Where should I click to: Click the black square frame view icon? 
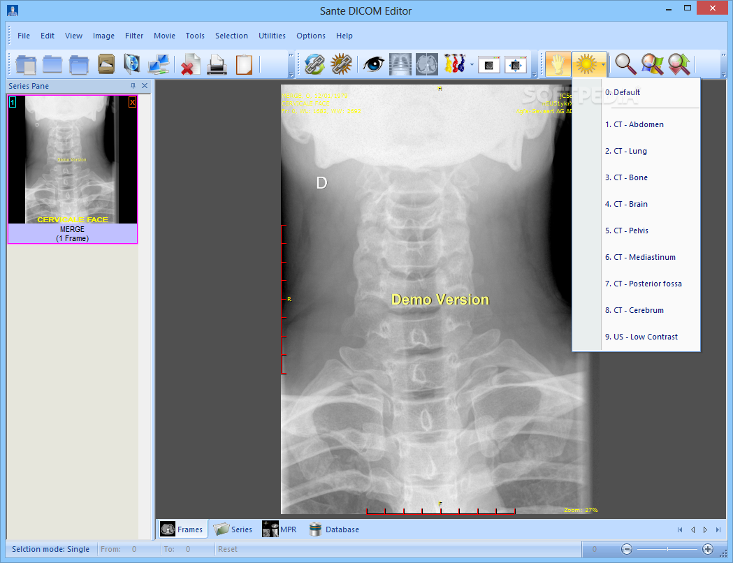[489, 65]
